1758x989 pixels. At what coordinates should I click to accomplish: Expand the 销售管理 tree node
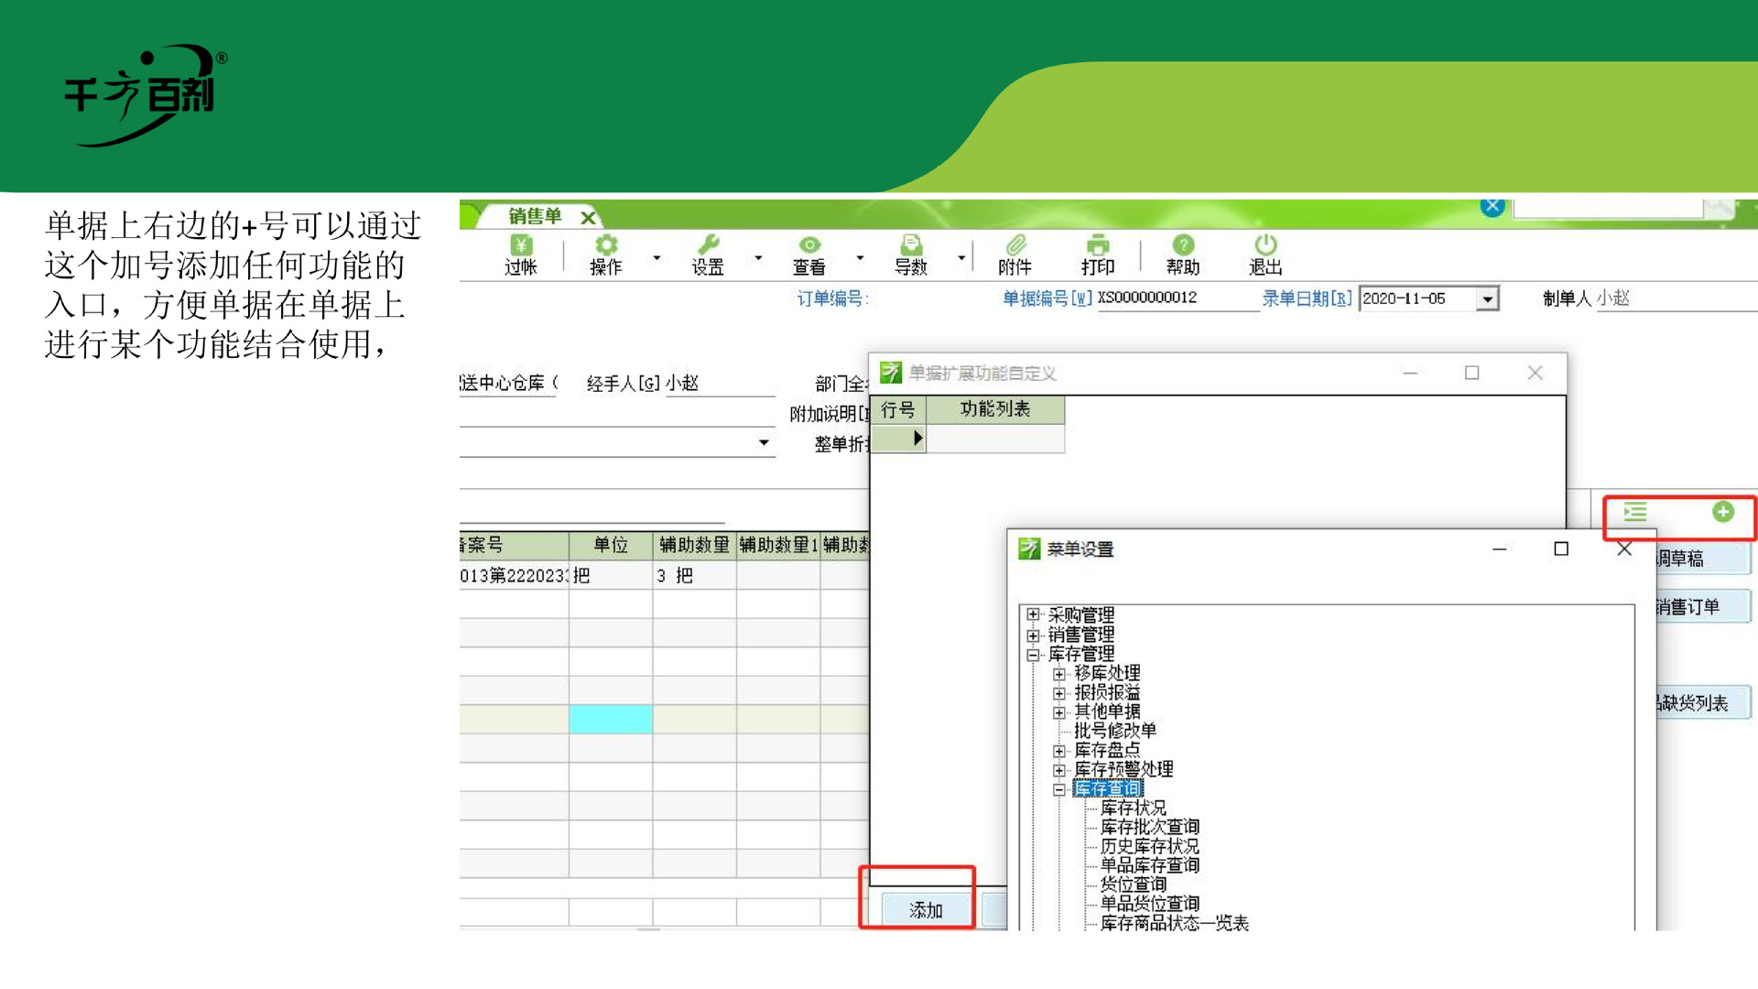[1034, 635]
